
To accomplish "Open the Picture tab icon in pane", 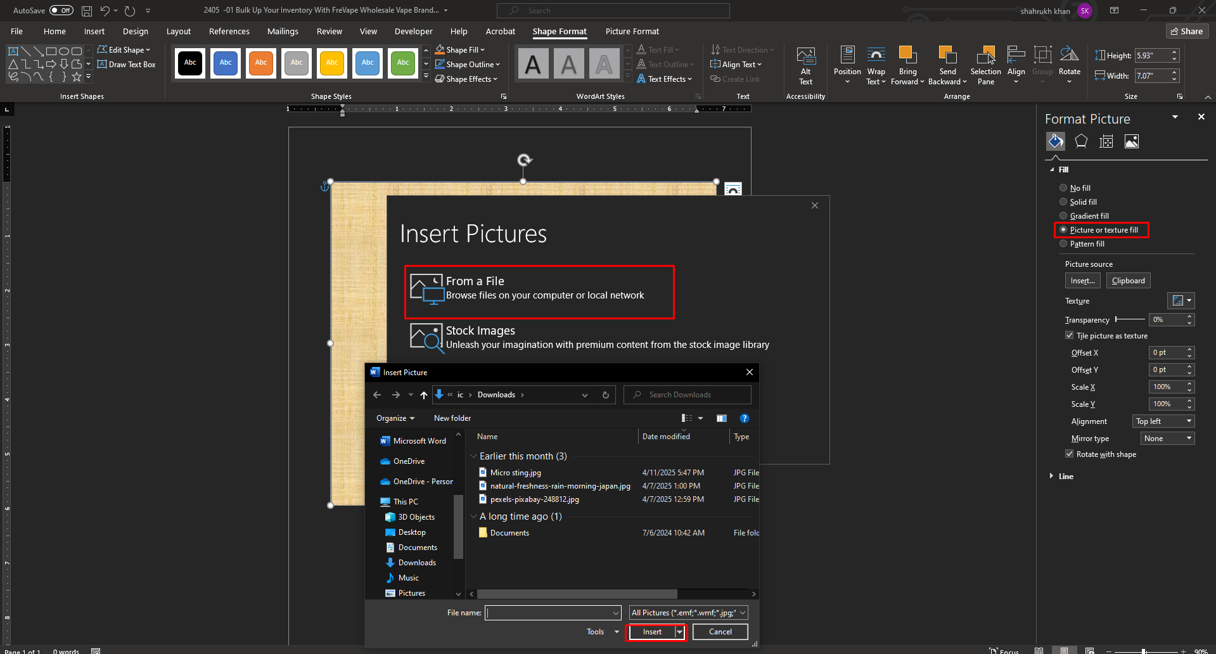I will coord(1132,141).
